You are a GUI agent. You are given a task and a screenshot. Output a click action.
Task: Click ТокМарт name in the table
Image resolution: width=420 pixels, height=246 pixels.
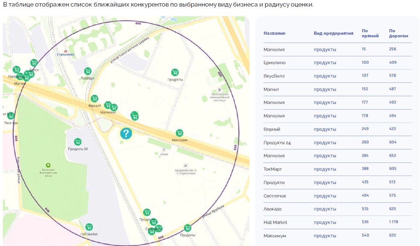click(273, 169)
